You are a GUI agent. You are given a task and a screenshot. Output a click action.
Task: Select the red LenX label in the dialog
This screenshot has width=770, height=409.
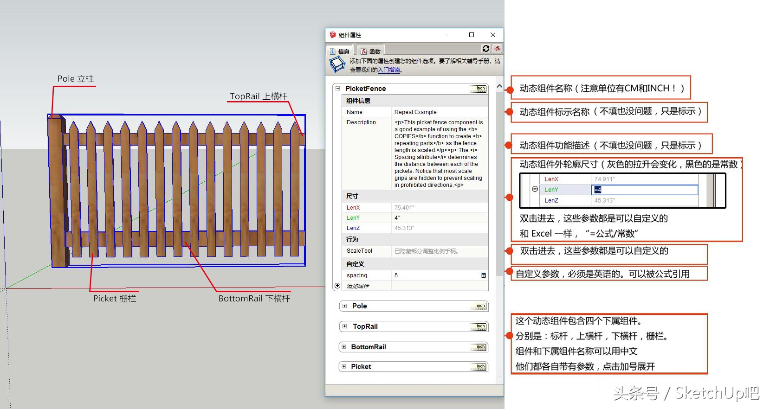(x=353, y=208)
